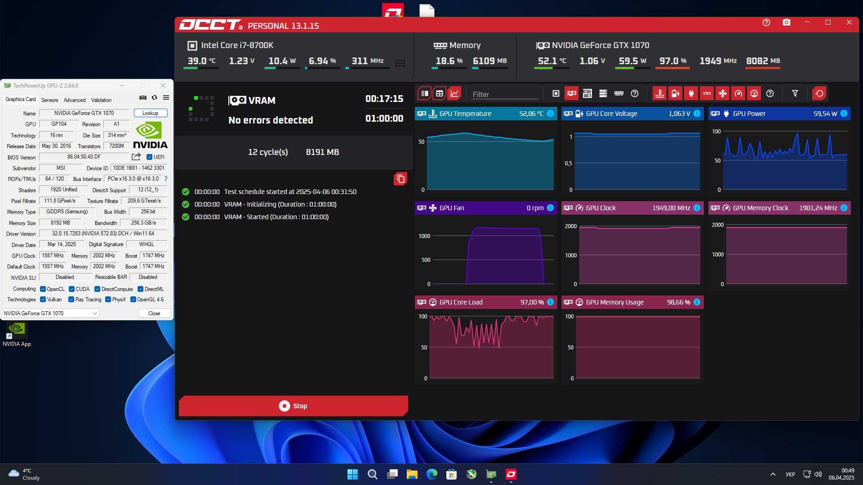863x485 pixels.
Task: Open info for the GPU Memory Clock graph
Action: tap(844, 208)
